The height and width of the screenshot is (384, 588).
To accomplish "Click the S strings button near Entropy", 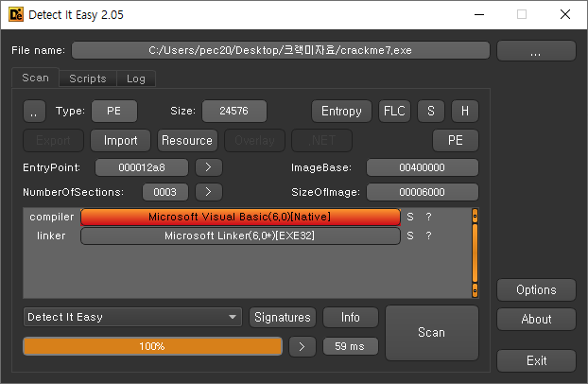I will tap(431, 111).
